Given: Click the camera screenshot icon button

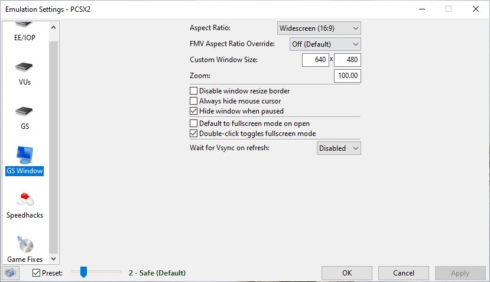Looking at the screenshot, I should (x=11, y=273).
